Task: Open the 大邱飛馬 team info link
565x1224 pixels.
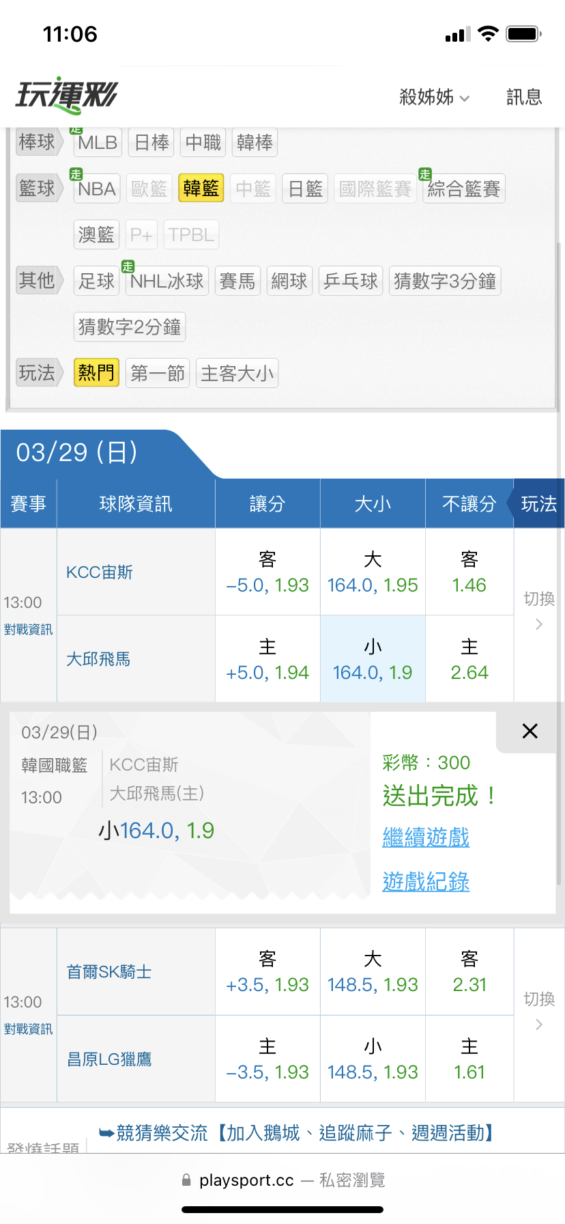Action: click(x=98, y=659)
